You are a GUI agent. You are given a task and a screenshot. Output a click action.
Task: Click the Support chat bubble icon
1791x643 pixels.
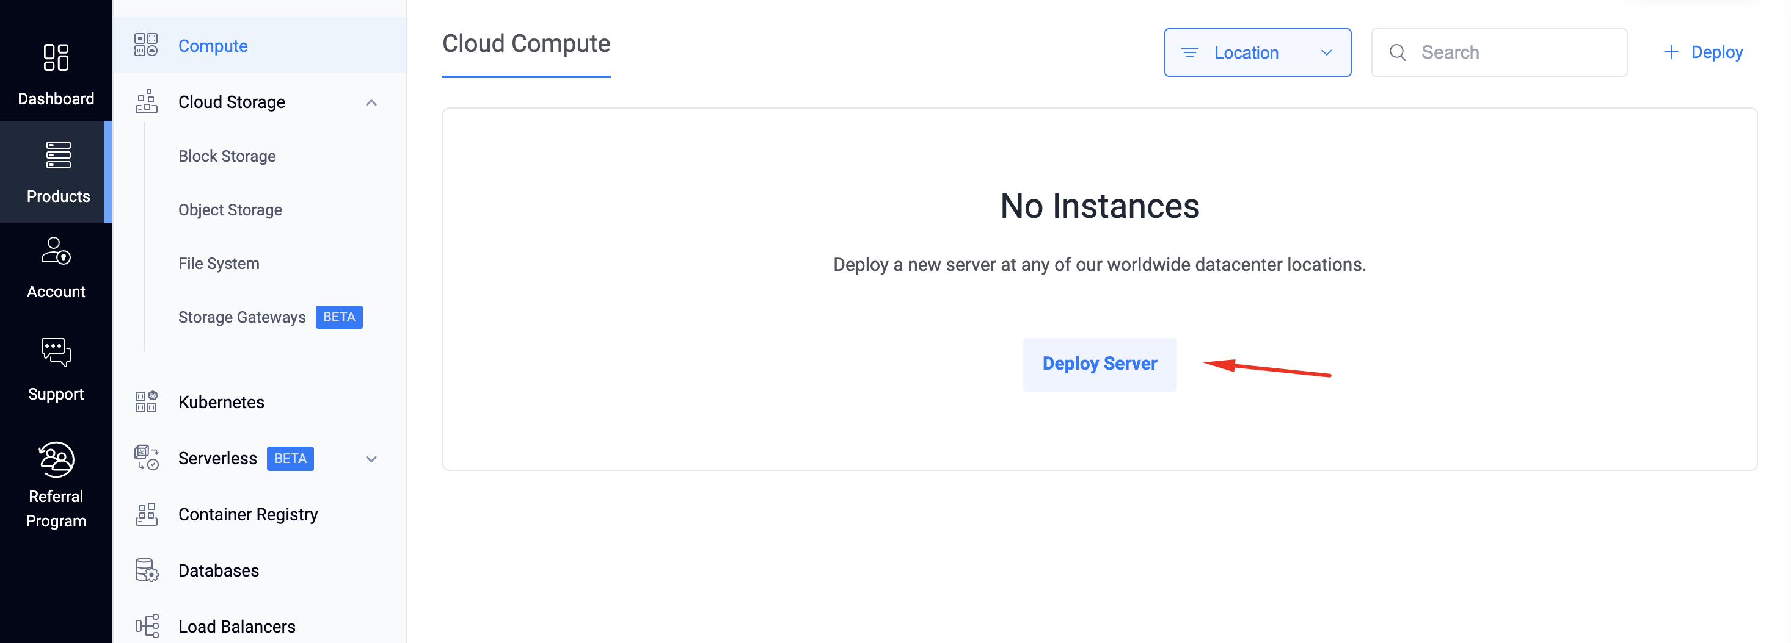[x=56, y=352]
